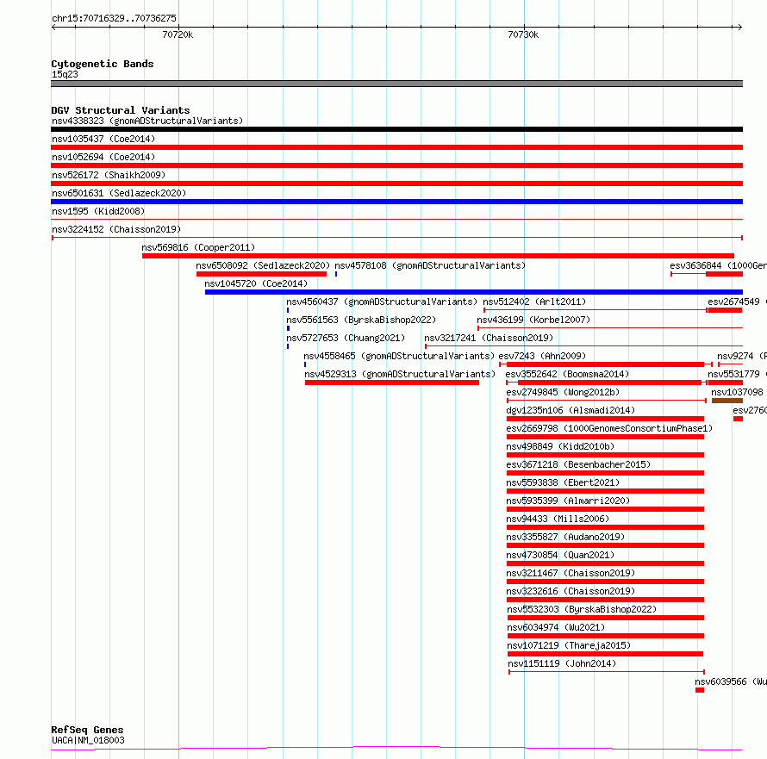Viewport: 767px width, 759px height.
Task: Click the chr15:70716329..70736275 coordinates text
Action: (114, 18)
